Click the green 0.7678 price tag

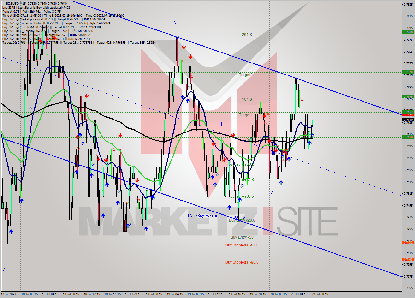point(408,97)
